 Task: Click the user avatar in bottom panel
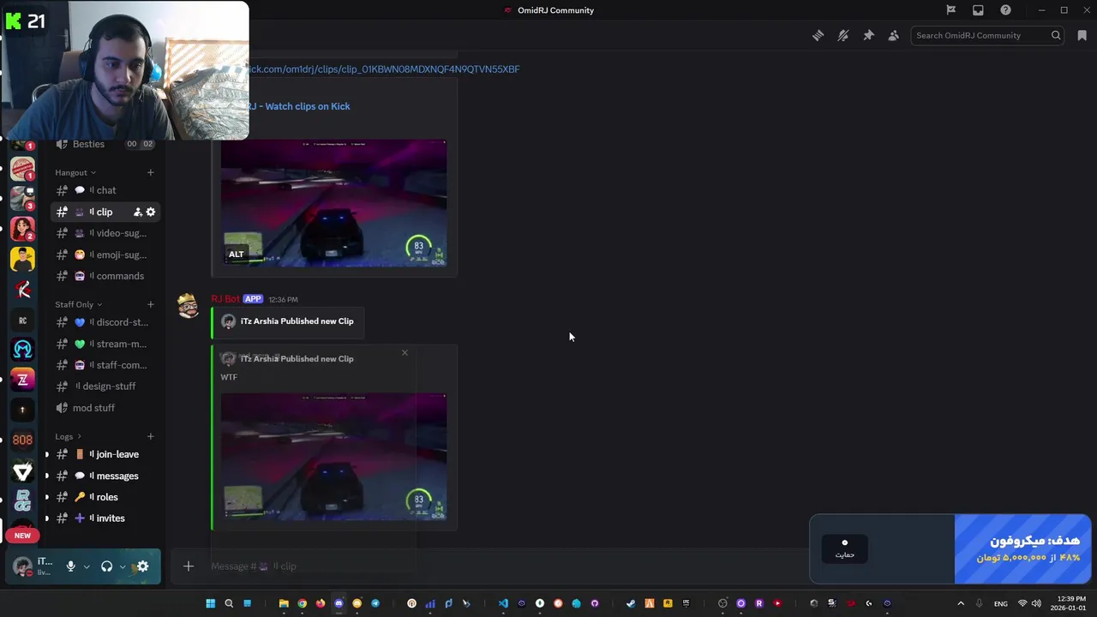[x=22, y=566]
